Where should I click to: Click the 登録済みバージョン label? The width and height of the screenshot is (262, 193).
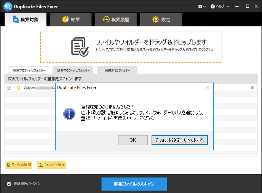point(27,183)
